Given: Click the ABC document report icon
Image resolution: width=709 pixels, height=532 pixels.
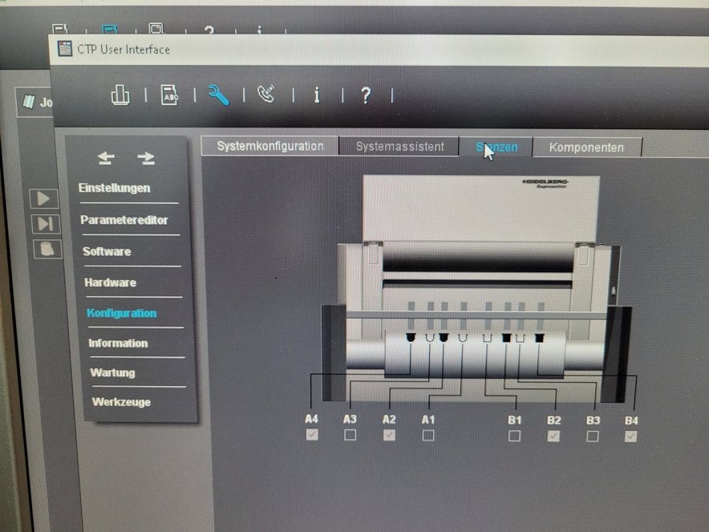Looking at the screenshot, I should pos(170,94).
